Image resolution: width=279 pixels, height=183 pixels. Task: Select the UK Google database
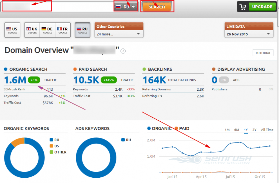[32, 30]
